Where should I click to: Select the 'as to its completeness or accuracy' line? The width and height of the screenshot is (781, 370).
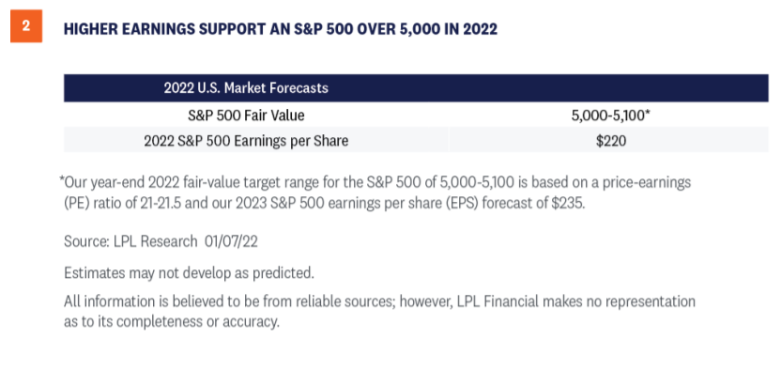click(x=172, y=322)
